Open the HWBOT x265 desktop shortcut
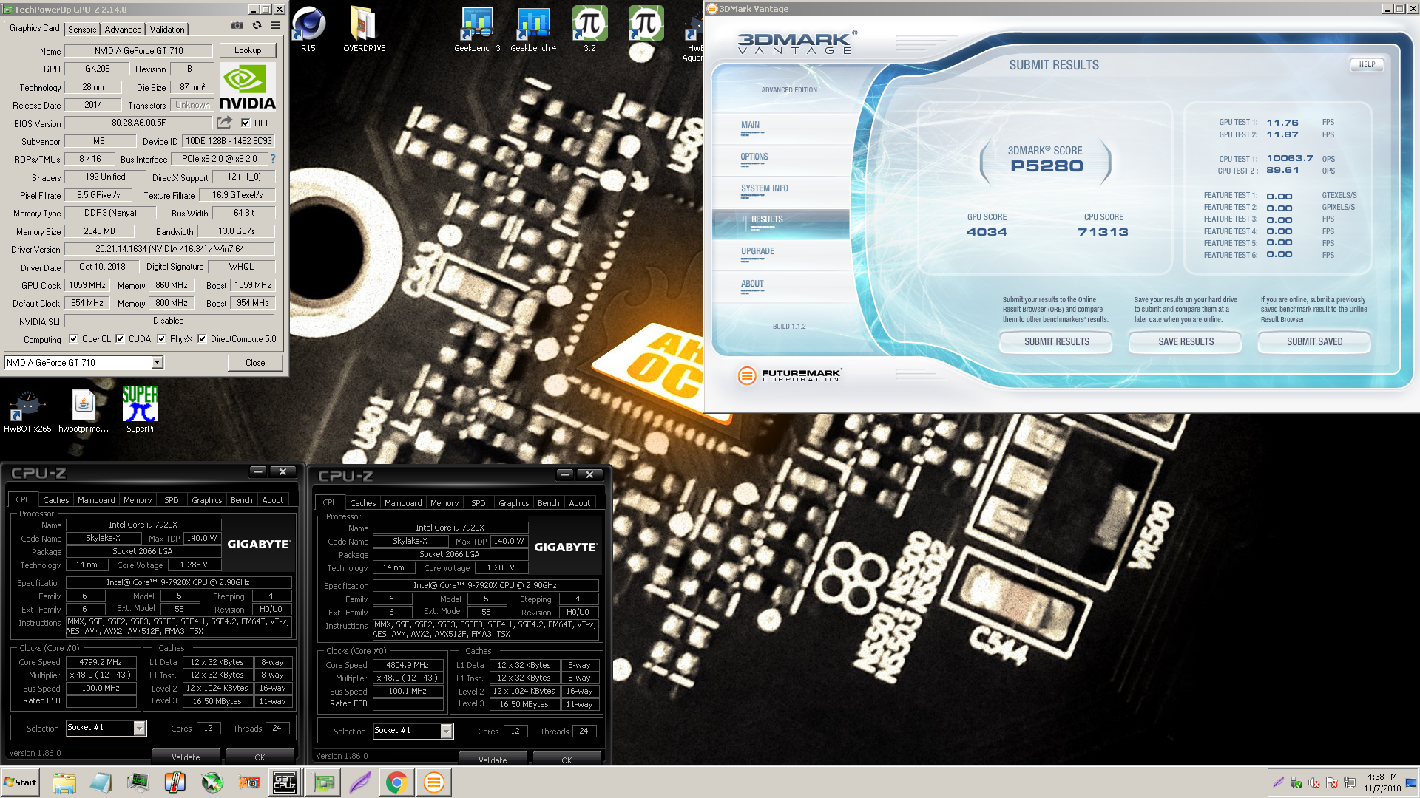 tap(27, 410)
